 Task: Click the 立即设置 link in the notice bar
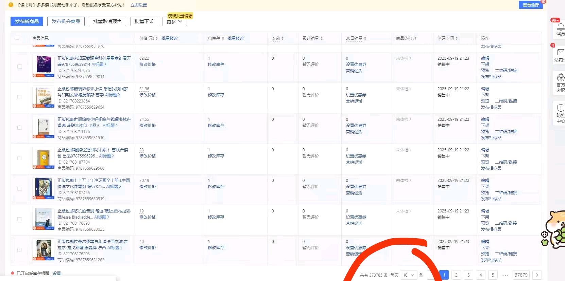click(x=139, y=5)
